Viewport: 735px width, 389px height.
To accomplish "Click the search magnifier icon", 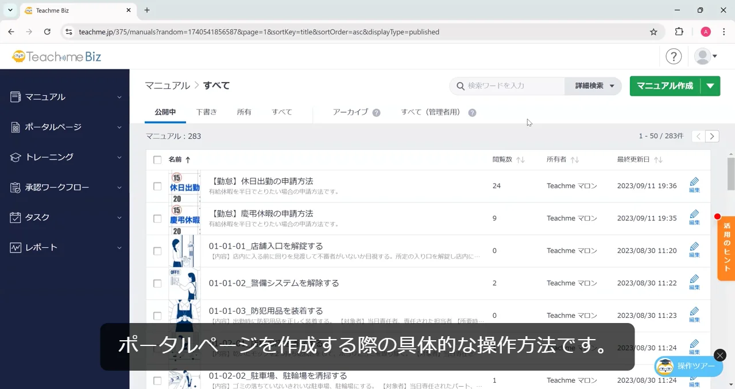I will 460,86.
